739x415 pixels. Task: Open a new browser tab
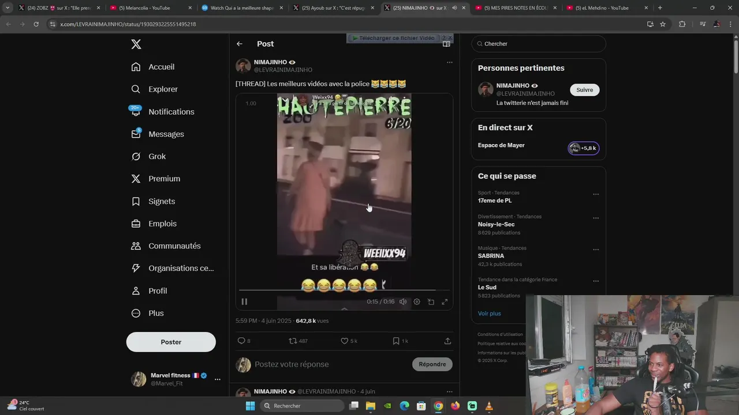(660, 8)
